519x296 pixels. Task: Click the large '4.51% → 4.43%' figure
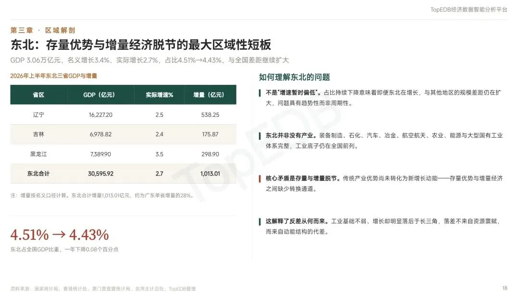60,235
